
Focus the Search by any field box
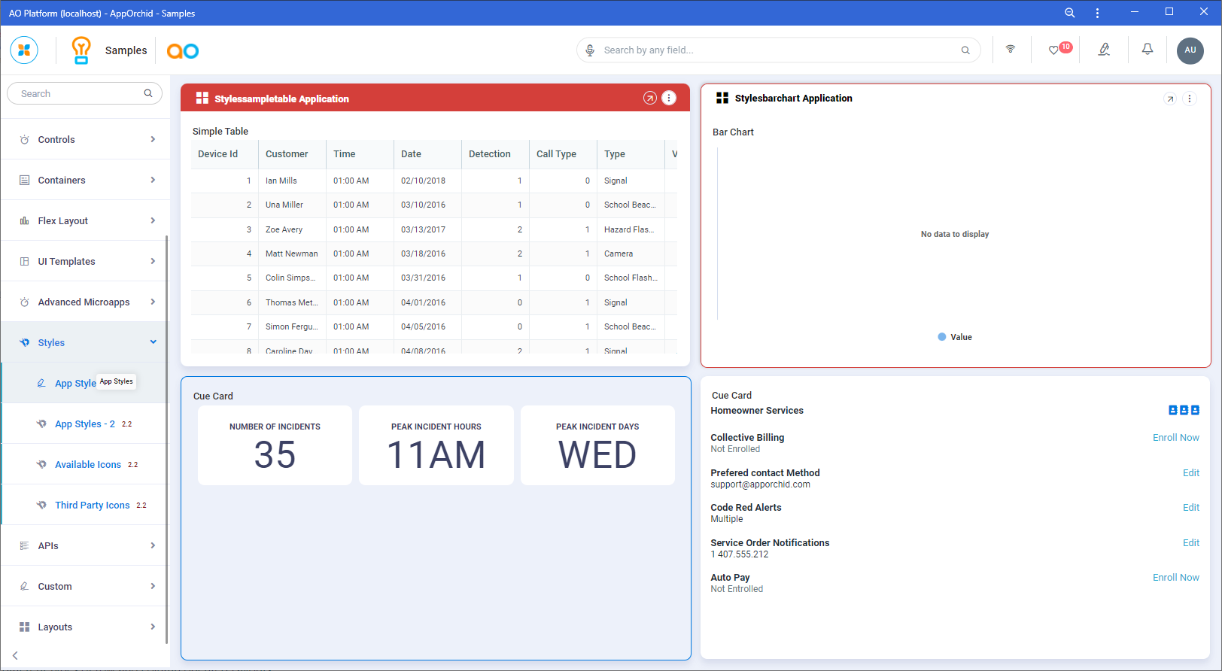click(775, 50)
